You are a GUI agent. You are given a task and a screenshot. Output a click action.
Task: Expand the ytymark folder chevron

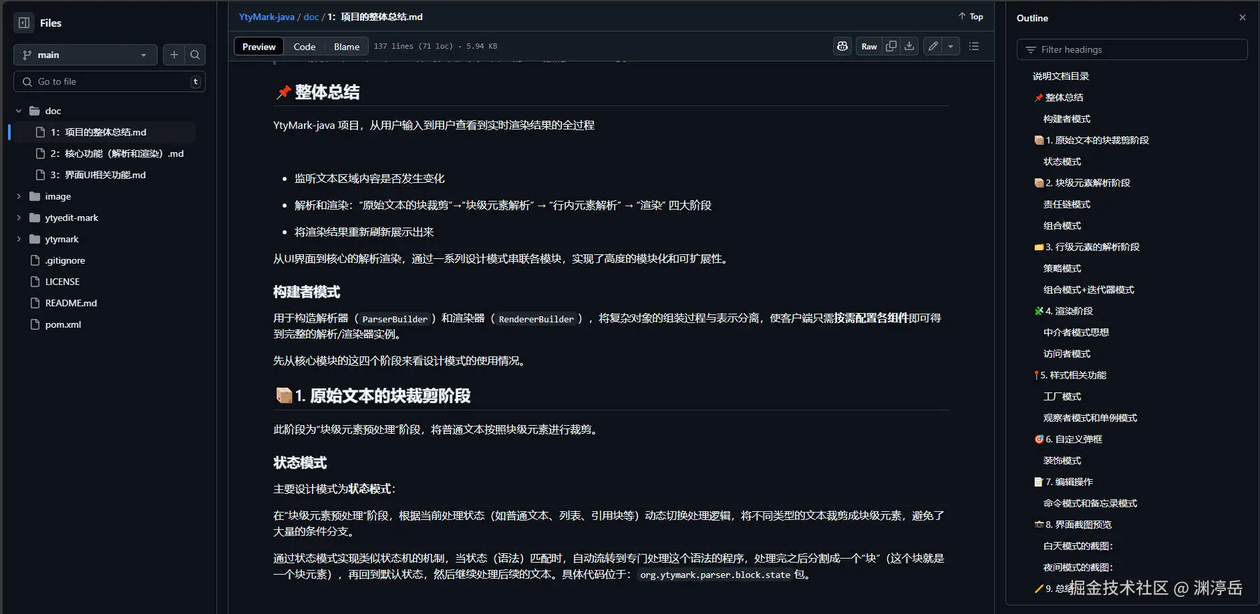point(19,239)
